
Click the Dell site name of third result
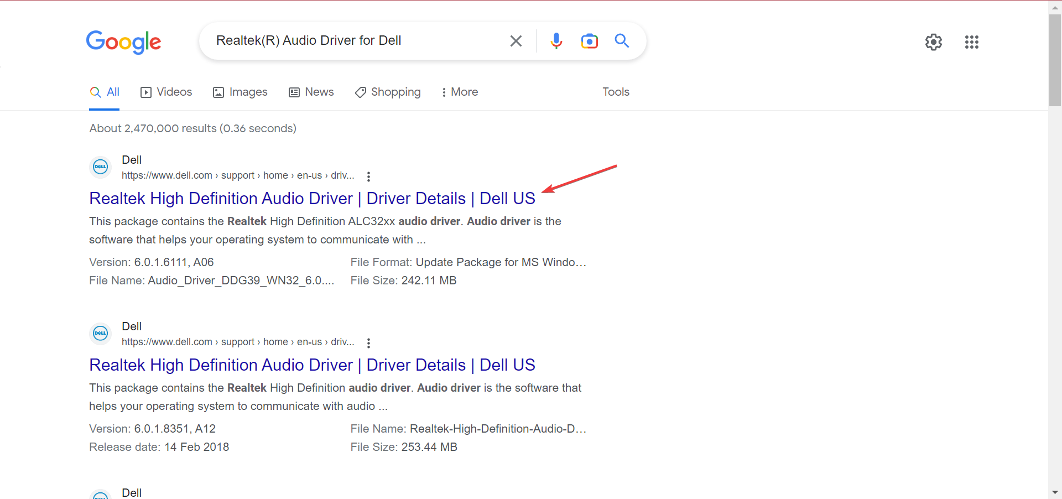(132, 492)
